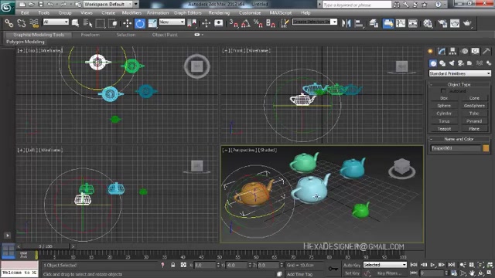Click the Render Production teapot icon
The height and width of the screenshot is (278, 495).
467,23
